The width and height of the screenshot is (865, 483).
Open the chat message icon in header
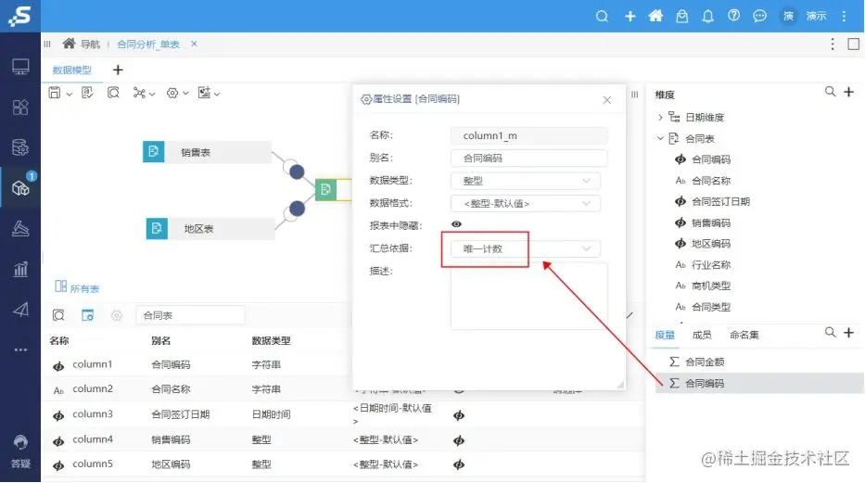(x=759, y=16)
